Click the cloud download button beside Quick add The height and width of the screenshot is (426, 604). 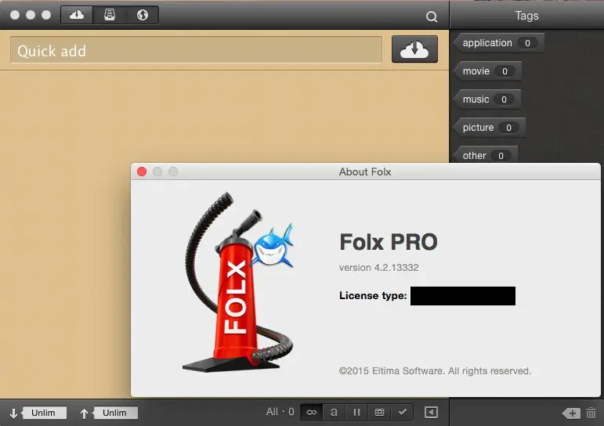coord(414,49)
